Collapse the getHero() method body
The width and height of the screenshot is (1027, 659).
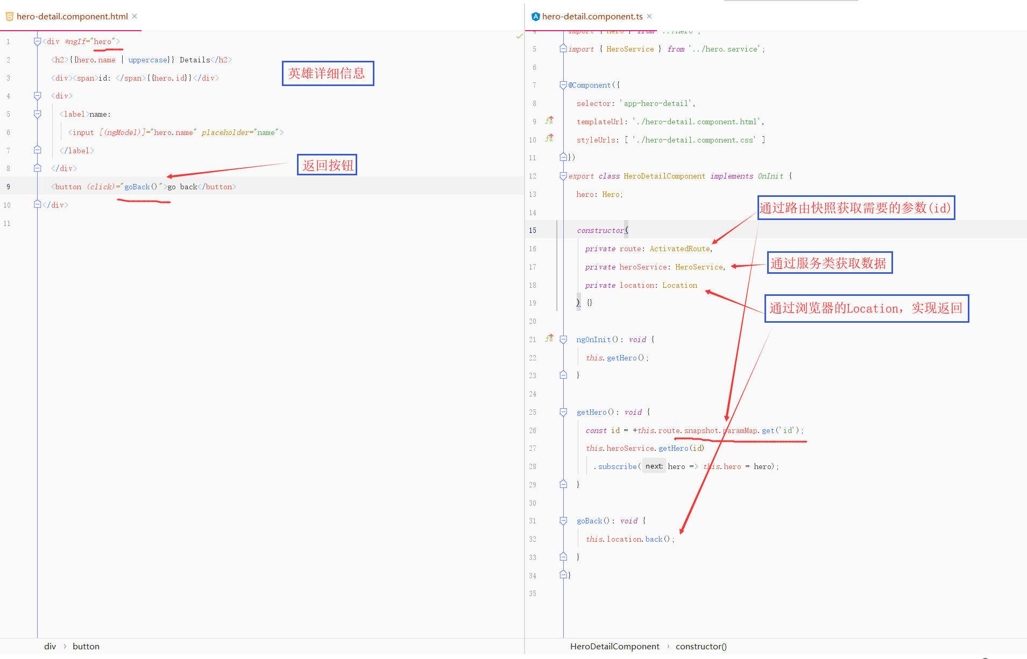(x=563, y=412)
